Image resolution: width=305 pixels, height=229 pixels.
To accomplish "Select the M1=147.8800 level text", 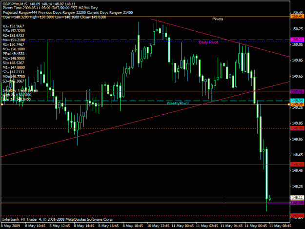I will click(14, 67).
